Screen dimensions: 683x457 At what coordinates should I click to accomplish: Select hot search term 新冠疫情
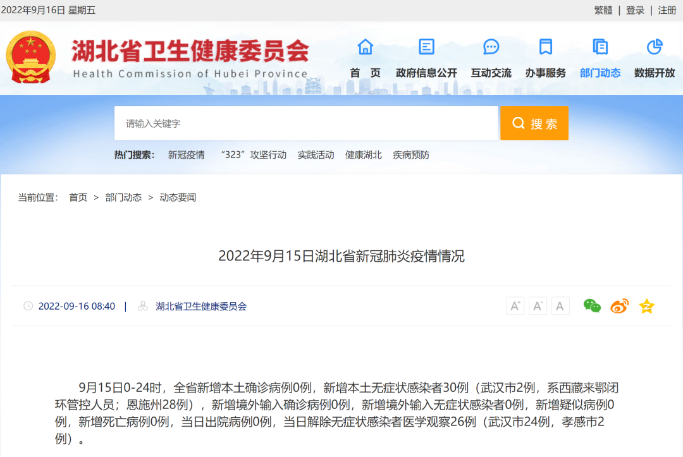point(187,155)
